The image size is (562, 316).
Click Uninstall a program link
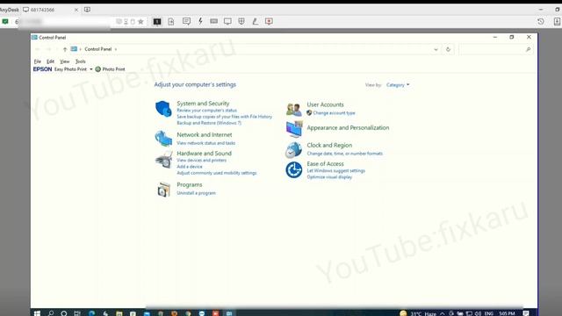(x=196, y=193)
